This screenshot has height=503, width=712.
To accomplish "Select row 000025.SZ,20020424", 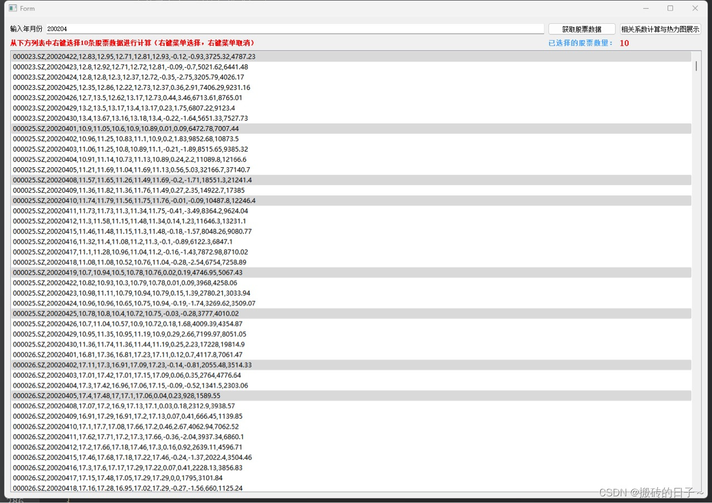I will pyautogui.click(x=351, y=303).
